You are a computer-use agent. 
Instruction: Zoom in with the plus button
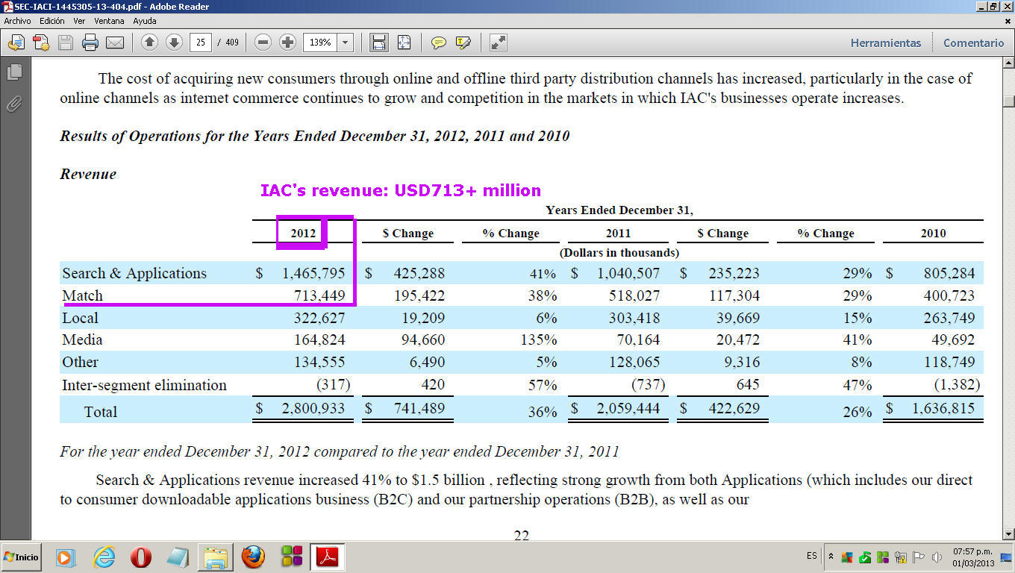pyautogui.click(x=287, y=43)
